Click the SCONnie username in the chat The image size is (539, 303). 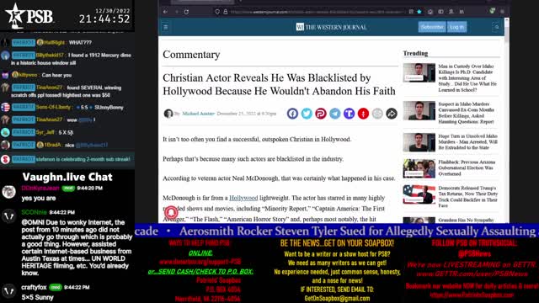pos(34,212)
